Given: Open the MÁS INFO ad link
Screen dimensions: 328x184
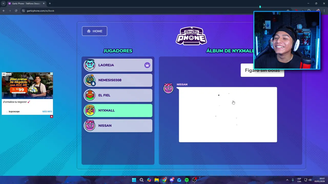Looking at the screenshot, I should 47,111.
